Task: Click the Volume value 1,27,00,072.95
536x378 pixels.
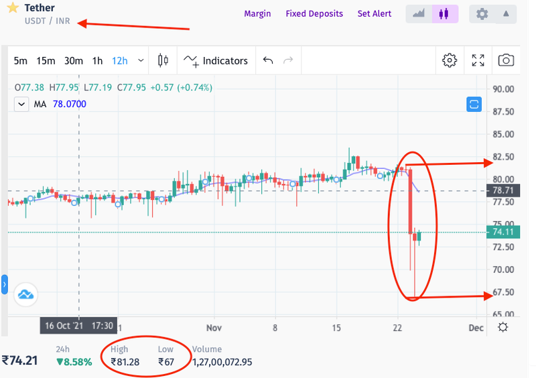Action: click(x=222, y=362)
